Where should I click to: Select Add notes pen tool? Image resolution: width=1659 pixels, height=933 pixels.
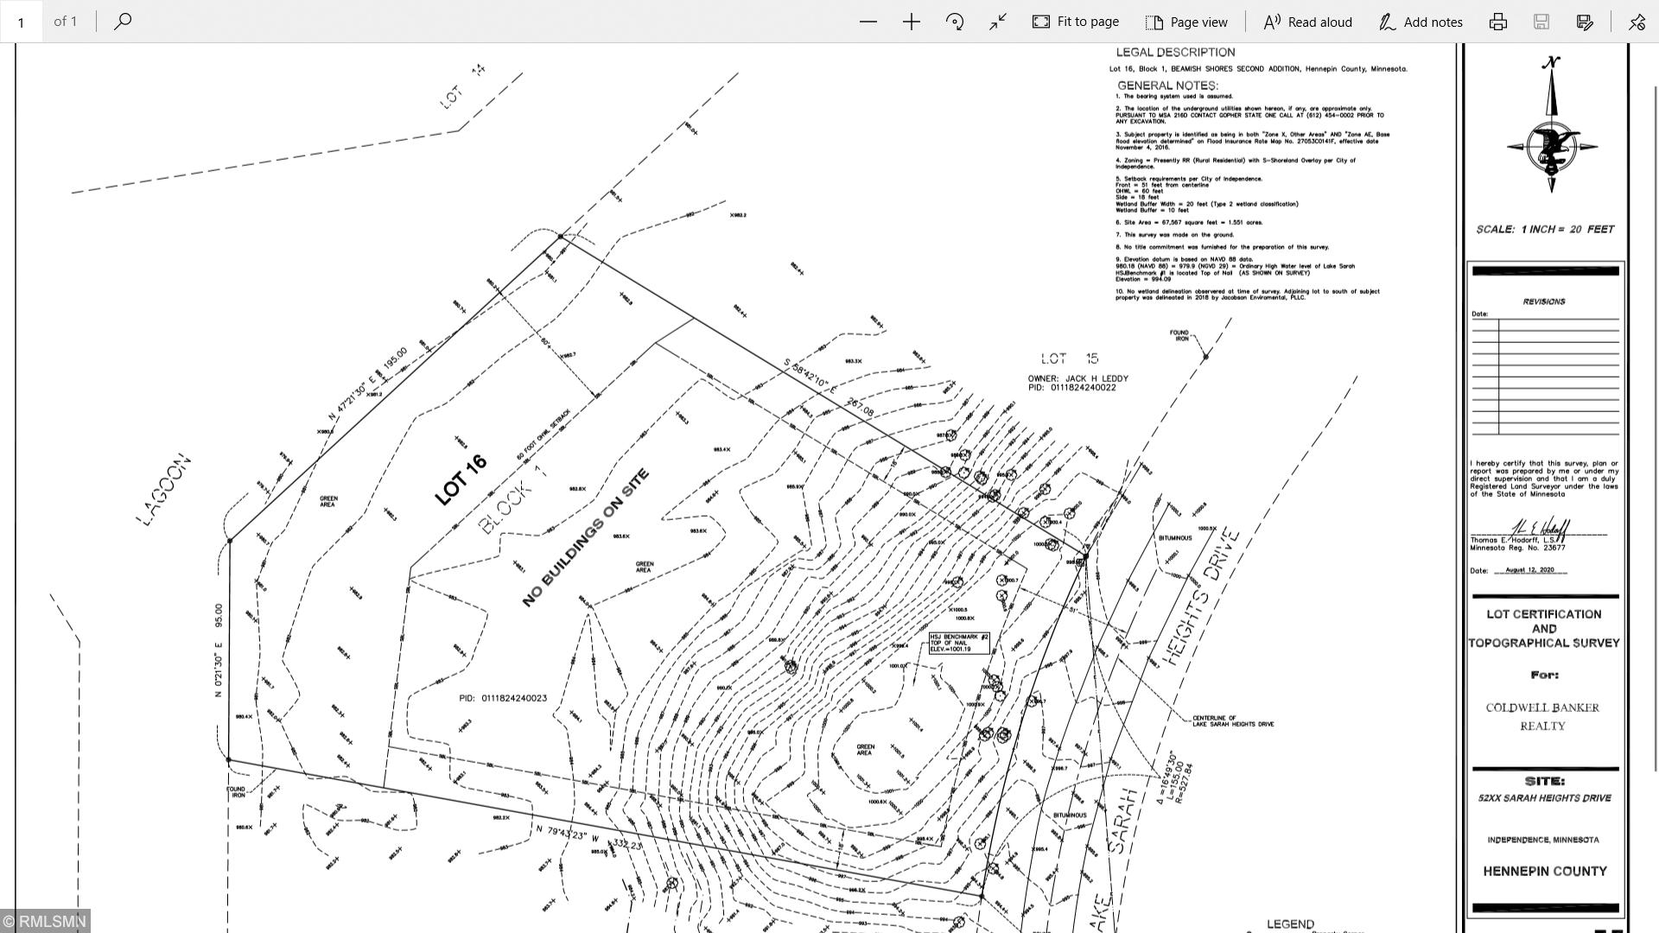[1421, 22]
